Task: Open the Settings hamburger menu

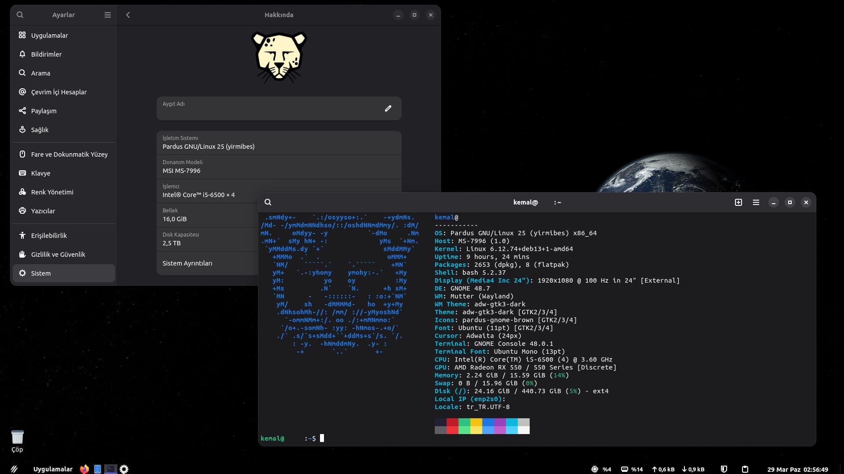Action: tap(107, 15)
